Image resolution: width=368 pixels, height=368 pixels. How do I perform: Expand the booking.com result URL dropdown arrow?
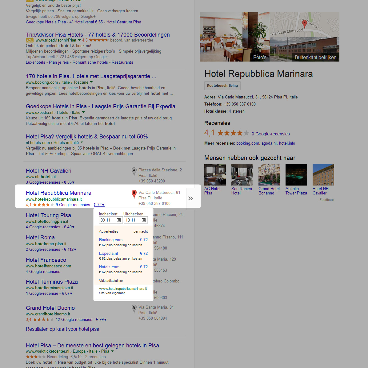[x=91, y=82]
